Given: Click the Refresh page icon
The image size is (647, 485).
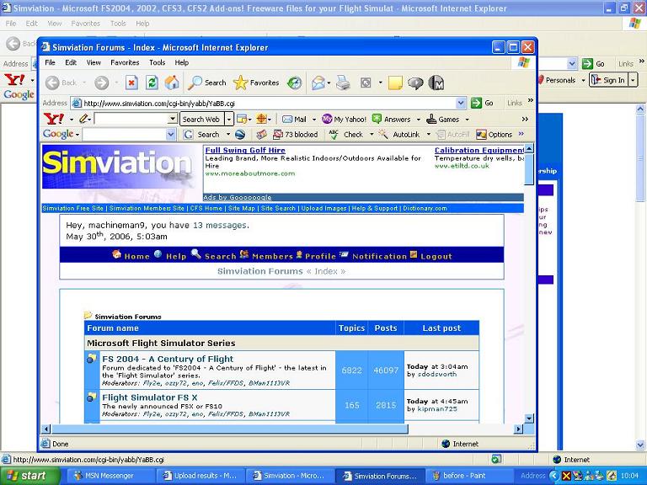Looking at the screenshot, I should (152, 83).
